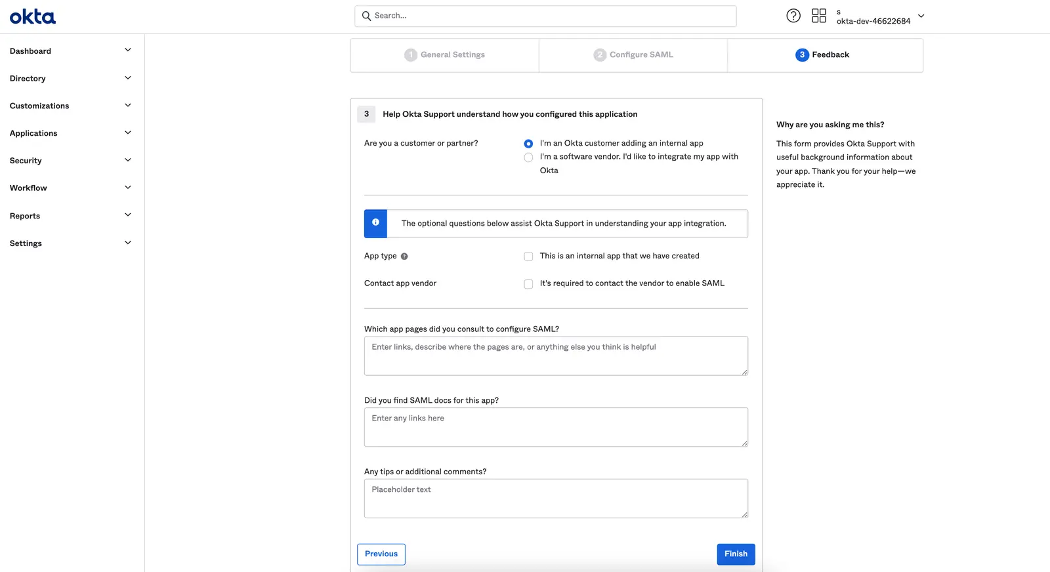
Task: Select 'I'm an Okta customer adding an internal app'
Action: pos(528,144)
